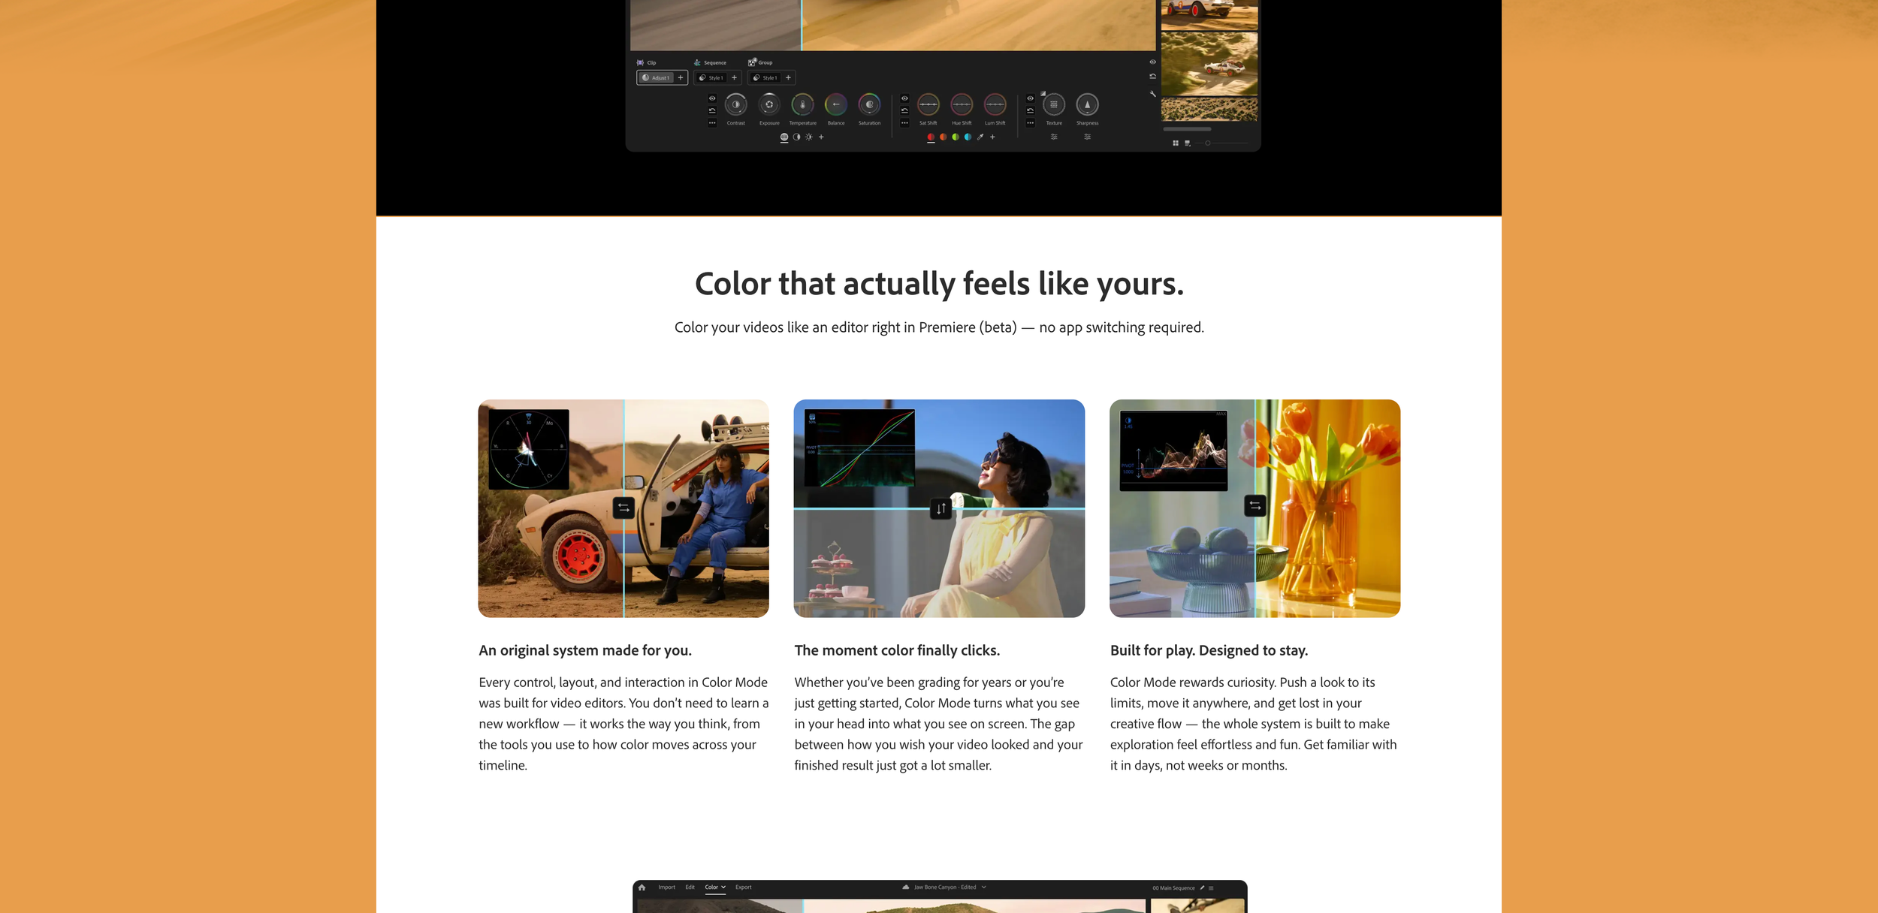This screenshot has width=1878, height=913.
Task: Toggle split swap on tulips image
Action: pos(1255,506)
